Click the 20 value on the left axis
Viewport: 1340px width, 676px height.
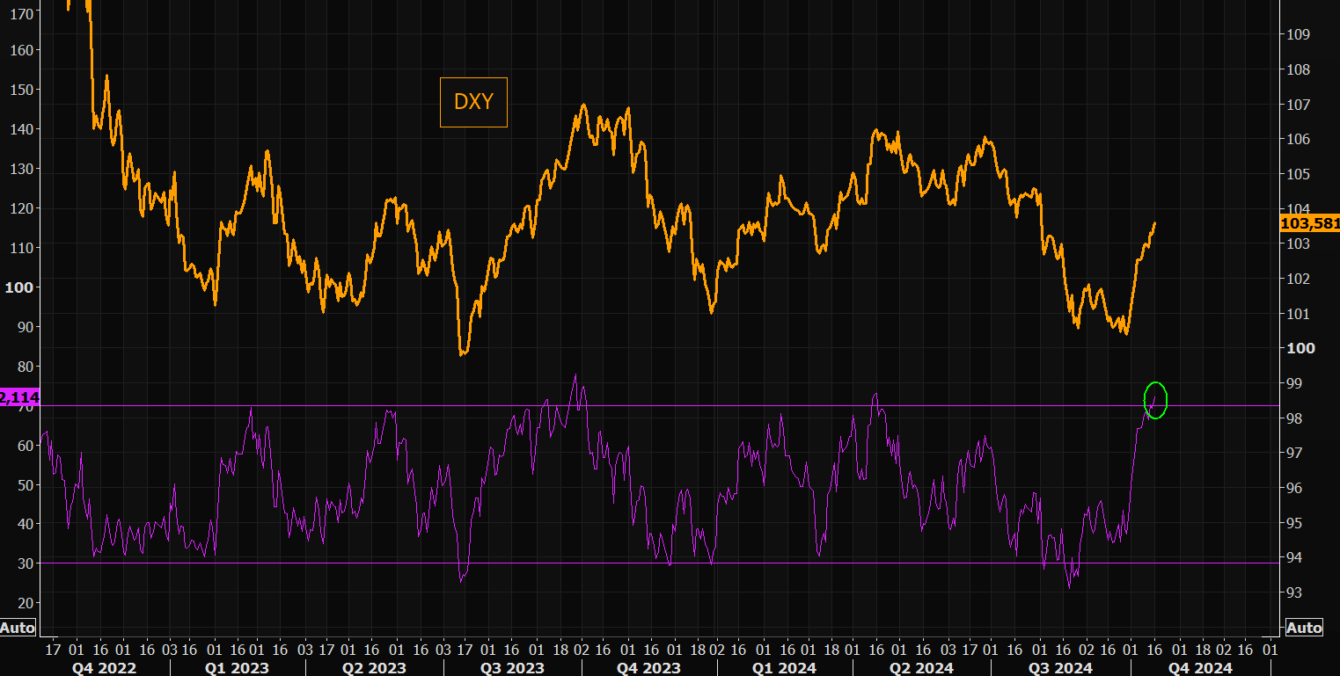pos(26,603)
